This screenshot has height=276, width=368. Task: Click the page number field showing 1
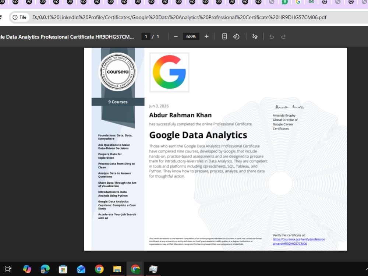146,36
